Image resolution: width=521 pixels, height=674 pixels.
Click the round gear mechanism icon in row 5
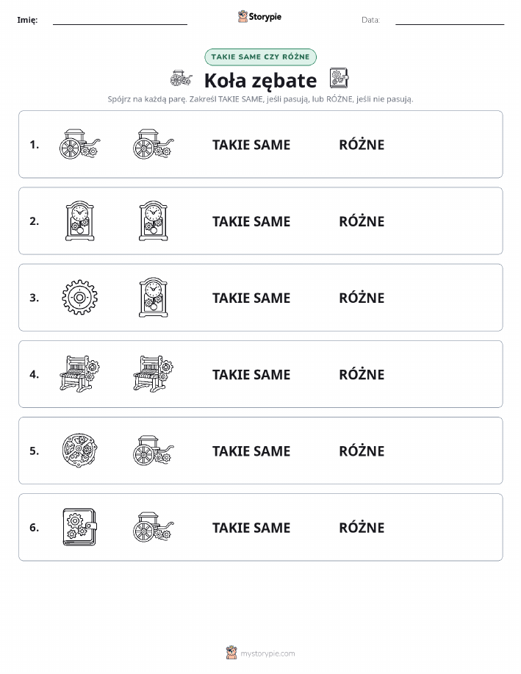coord(79,451)
